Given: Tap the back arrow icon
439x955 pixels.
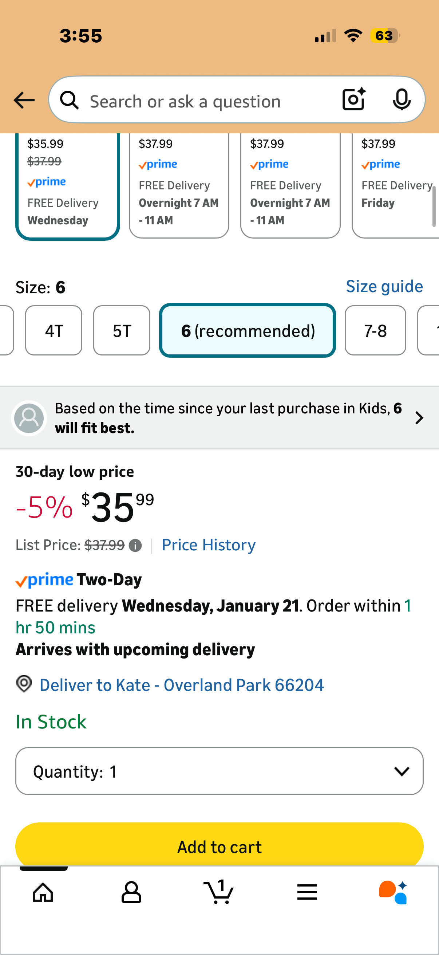Looking at the screenshot, I should coord(24,100).
